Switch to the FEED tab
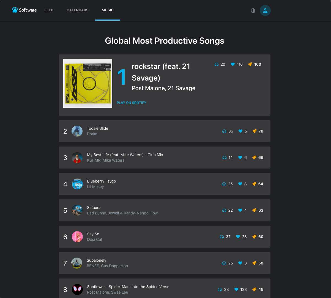 coord(49,10)
